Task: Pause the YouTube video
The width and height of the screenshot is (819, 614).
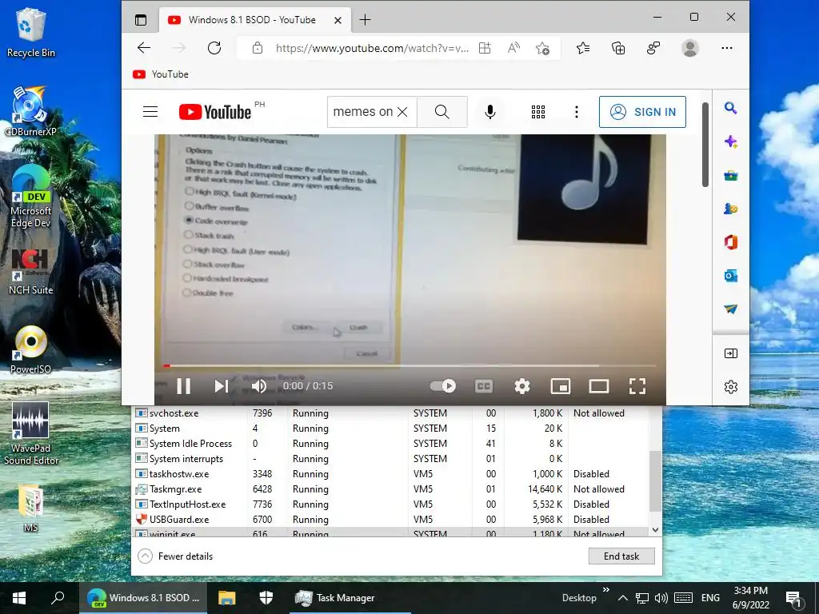Action: [x=183, y=386]
